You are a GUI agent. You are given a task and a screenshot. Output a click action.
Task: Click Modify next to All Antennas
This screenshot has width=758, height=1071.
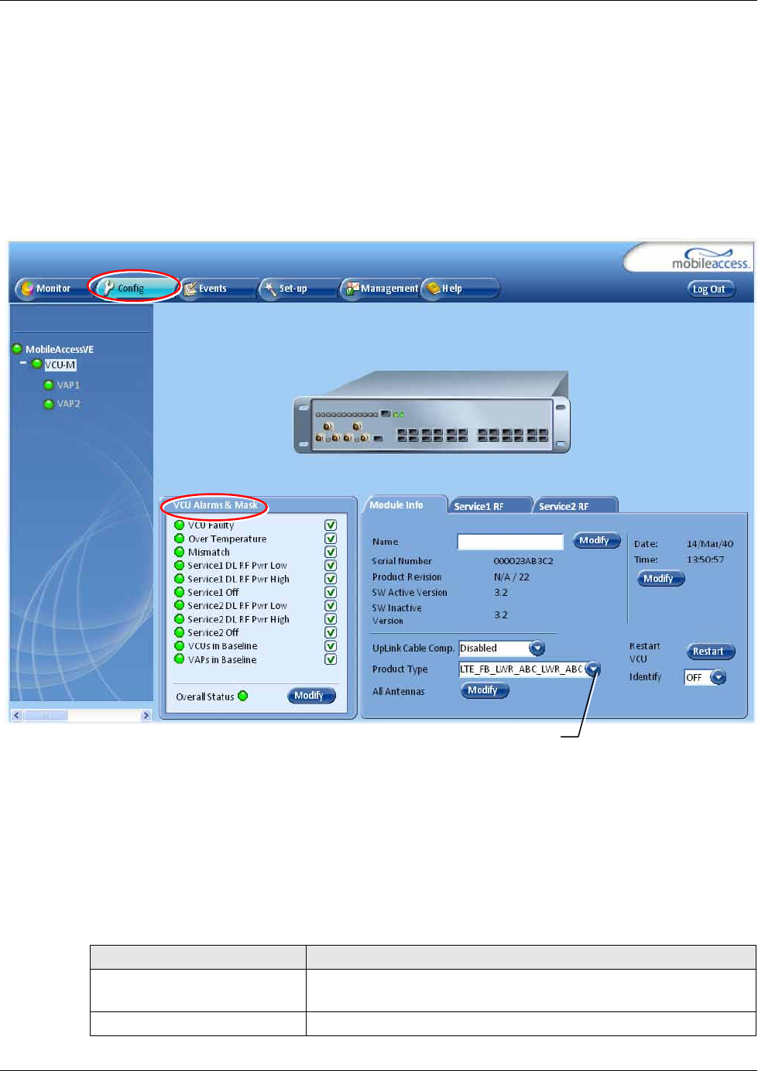point(485,690)
